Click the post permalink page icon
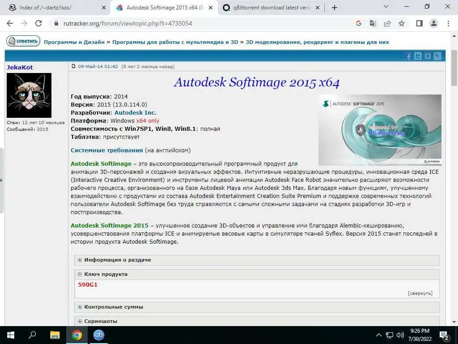 pyautogui.click(x=74, y=66)
